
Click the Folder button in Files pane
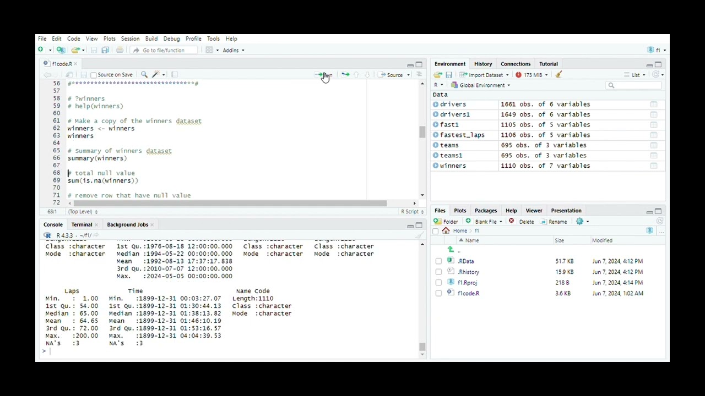pos(446,222)
